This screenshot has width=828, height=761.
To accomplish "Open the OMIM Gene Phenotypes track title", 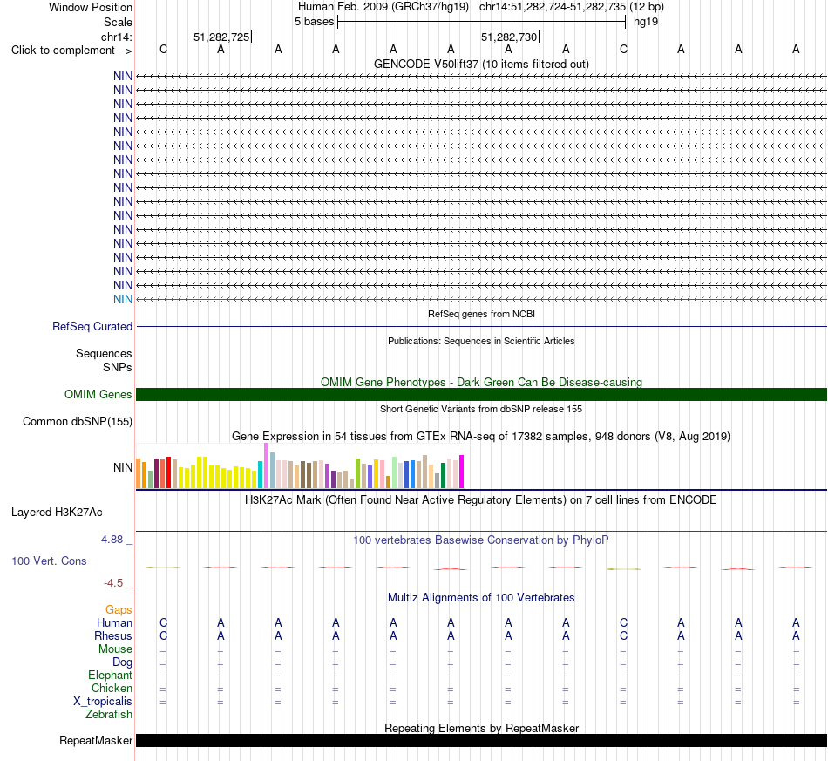I will point(481,382).
